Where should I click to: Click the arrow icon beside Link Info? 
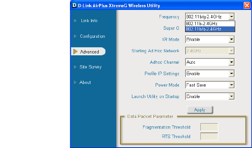(x=75, y=21)
